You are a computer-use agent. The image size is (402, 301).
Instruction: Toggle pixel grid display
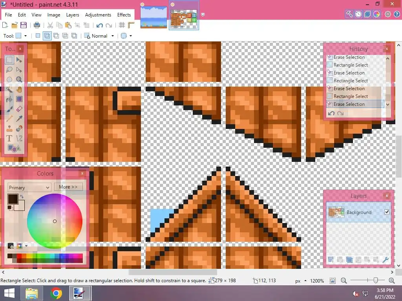point(122,25)
